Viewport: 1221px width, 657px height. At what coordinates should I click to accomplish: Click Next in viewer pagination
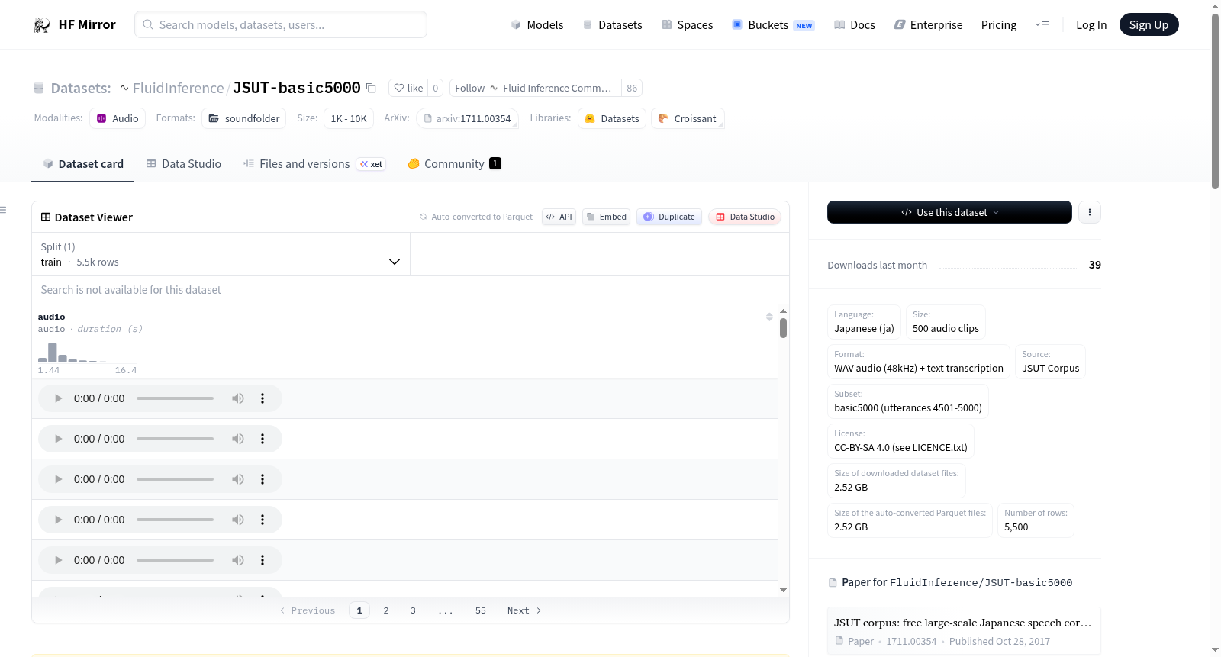click(524, 610)
